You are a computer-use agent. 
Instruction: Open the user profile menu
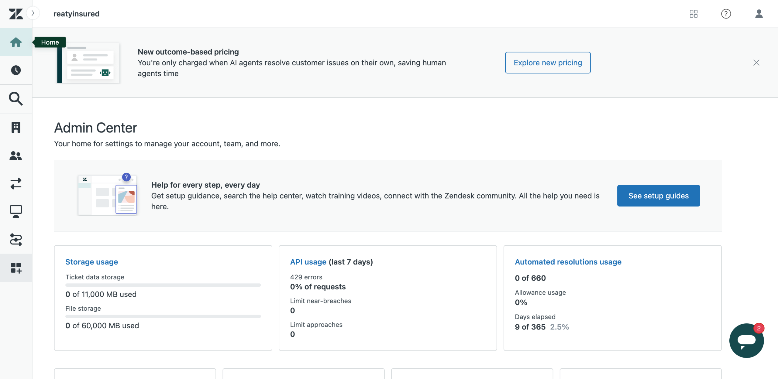759,14
